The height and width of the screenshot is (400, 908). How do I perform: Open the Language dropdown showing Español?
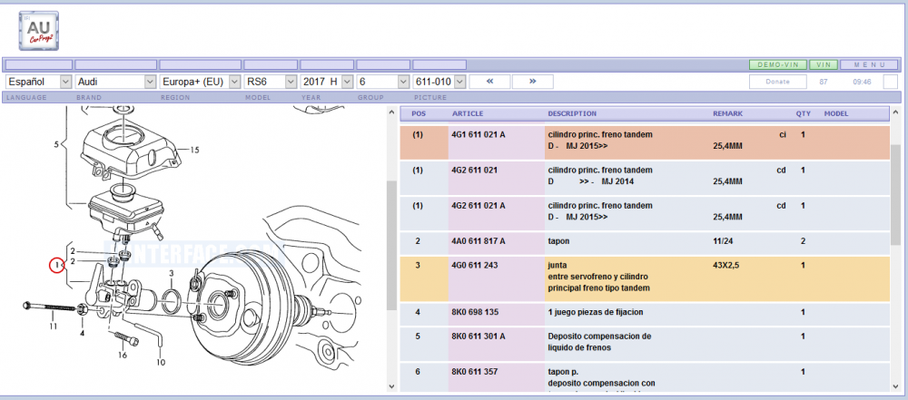pos(39,83)
